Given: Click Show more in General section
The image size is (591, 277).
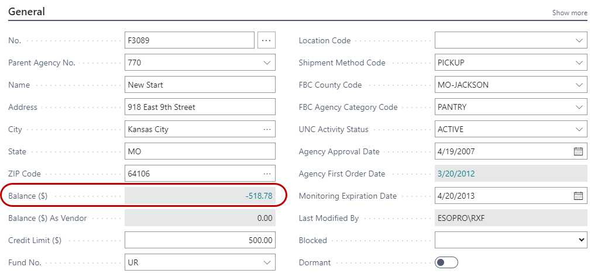Looking at the screenshot, I should [569, 13].
